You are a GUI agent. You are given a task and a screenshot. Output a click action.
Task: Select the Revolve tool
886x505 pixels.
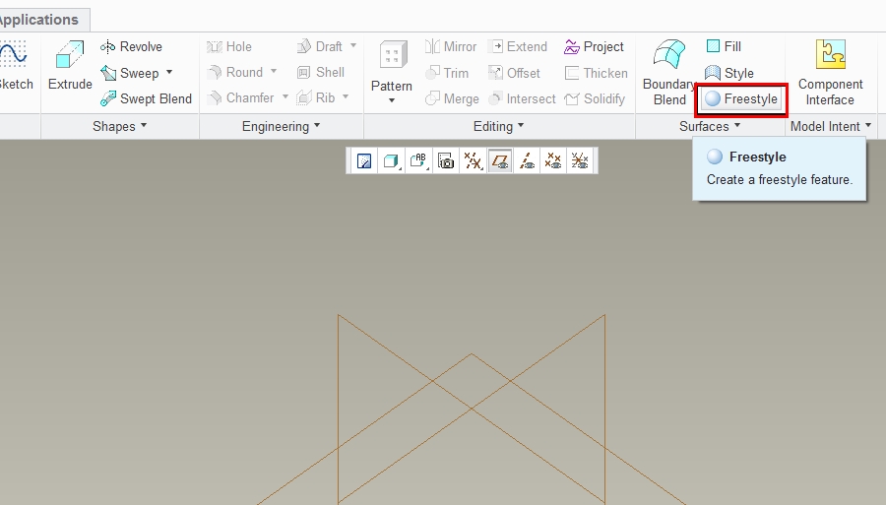coord(131,47)
